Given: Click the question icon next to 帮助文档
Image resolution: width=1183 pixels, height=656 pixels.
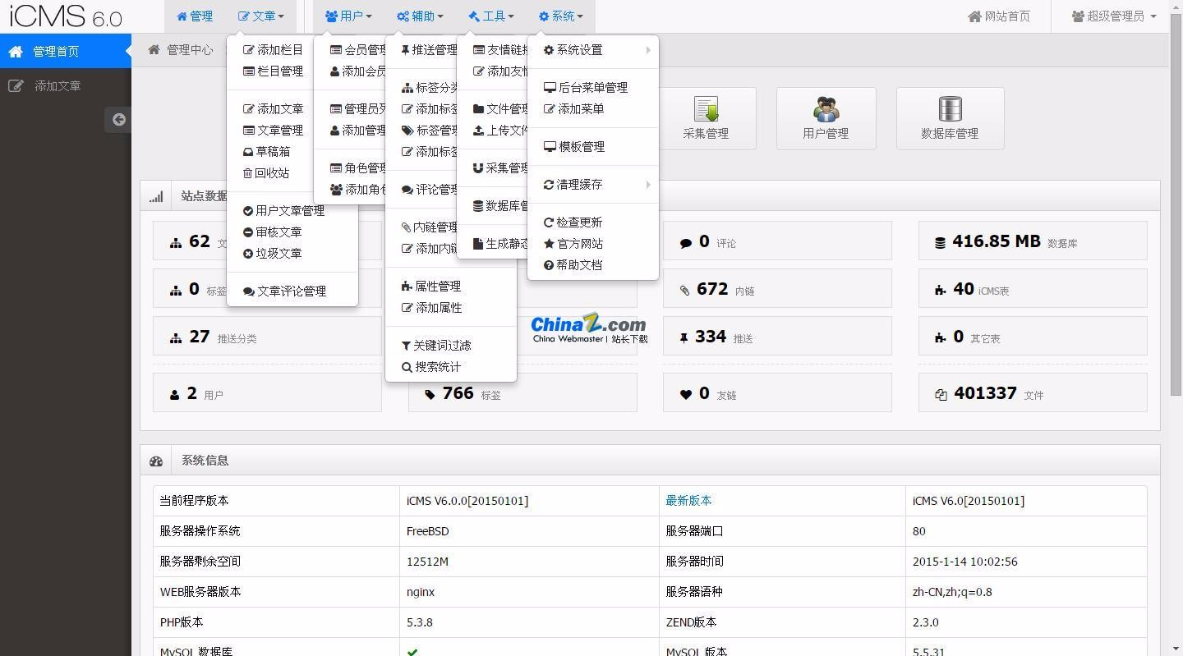Looking at the screenshot, I should pyautogui.click(x=549, y=265).
